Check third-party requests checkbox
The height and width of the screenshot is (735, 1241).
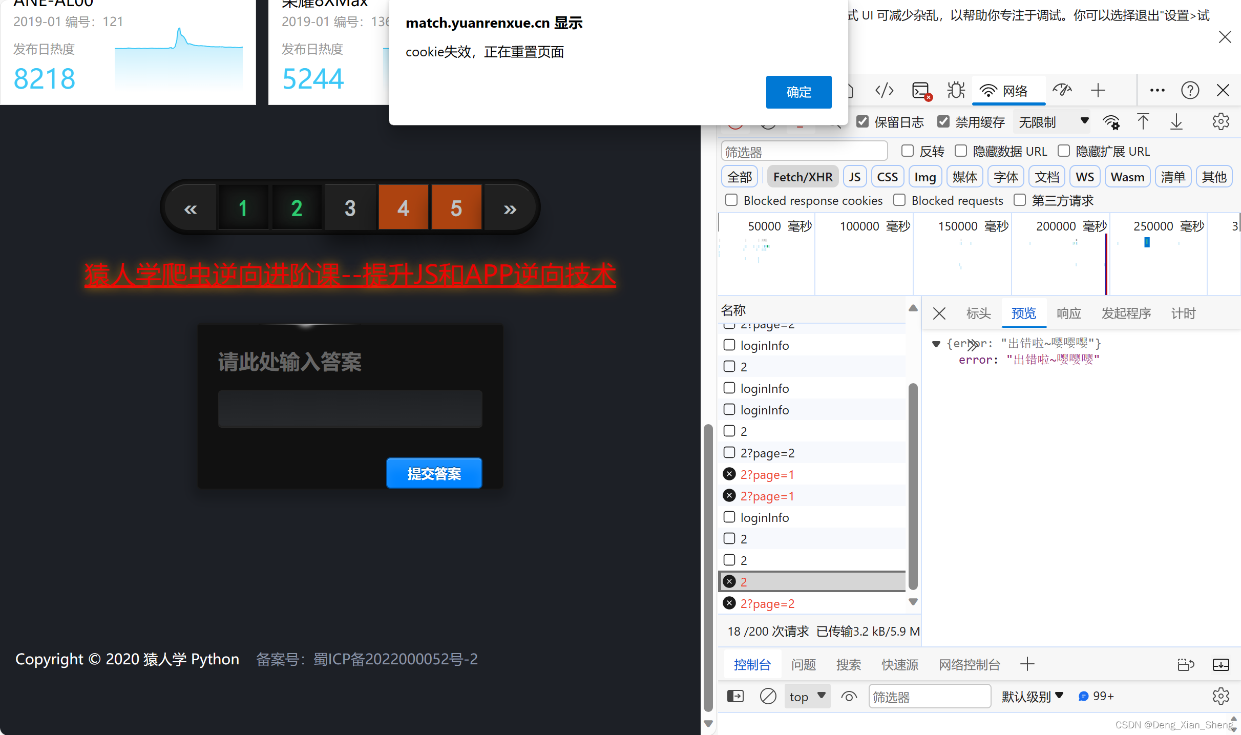[x=1020, y=200]
